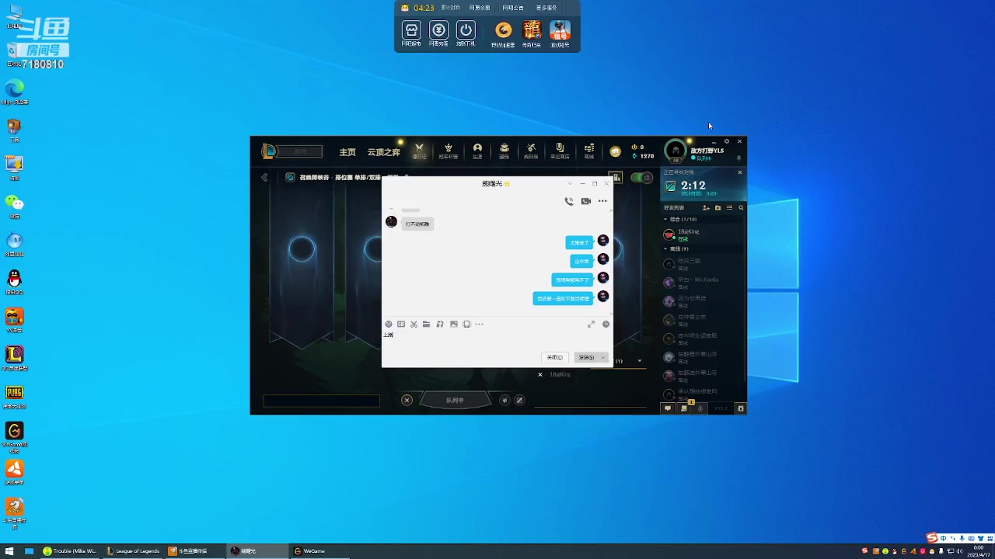Open the WeChat desktop shortcut
This screenshot has height=559, width=995.
click(14, 206)
